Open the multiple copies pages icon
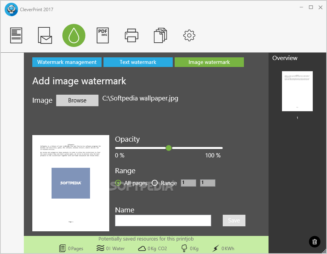Viewport: 327px width, 254px height. coord(160,35)
